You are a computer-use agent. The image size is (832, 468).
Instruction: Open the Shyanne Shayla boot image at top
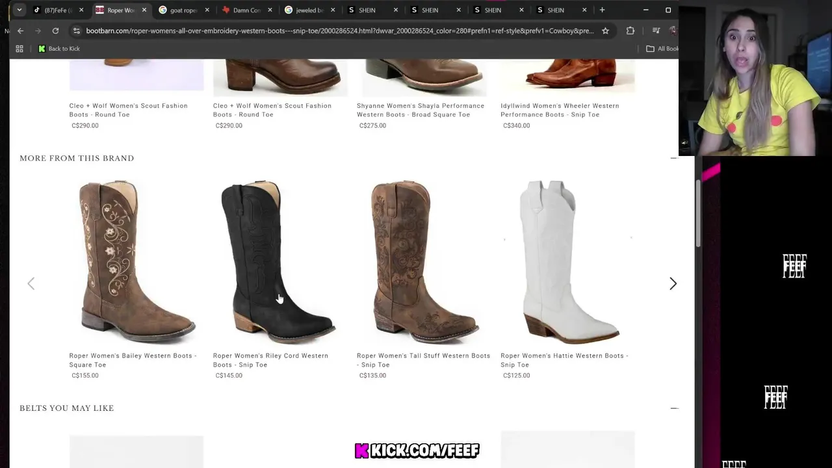click(424, 77)
